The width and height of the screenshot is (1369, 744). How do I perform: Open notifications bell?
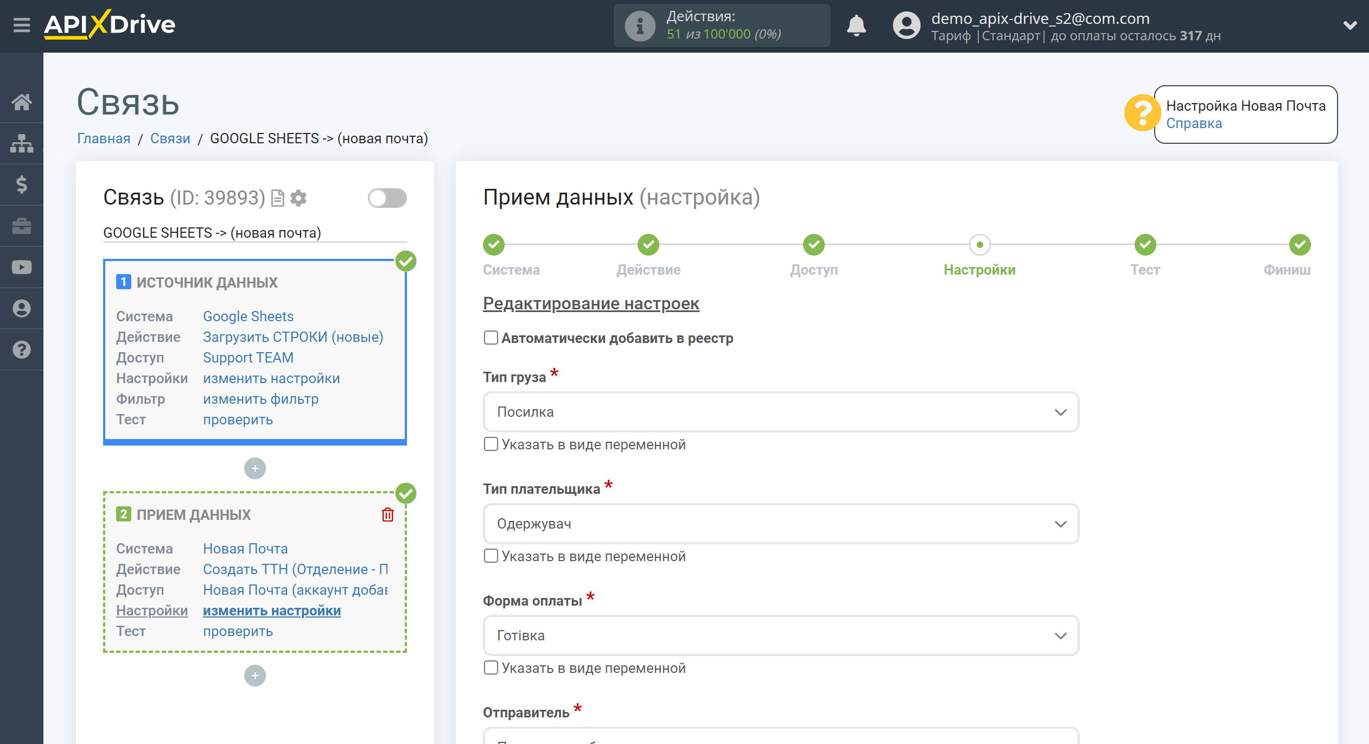(x=856, y=26)
